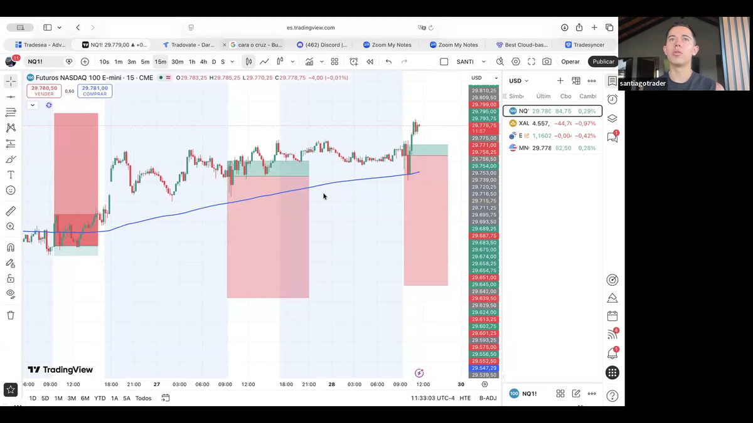This screenshot has height=423, width=753.
Task: Open the Operar trading panel
Action: click(570, 61)
